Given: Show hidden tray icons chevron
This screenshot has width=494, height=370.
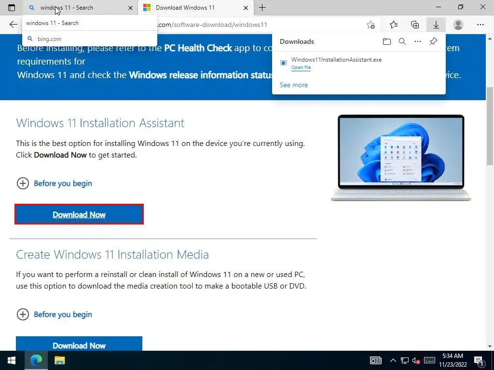Looking at the screenshot, I should [x=393, y=360].
